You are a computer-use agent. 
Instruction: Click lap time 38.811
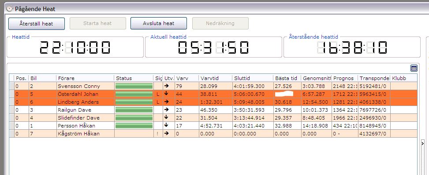pyautogui.click(x=209, y=94)
